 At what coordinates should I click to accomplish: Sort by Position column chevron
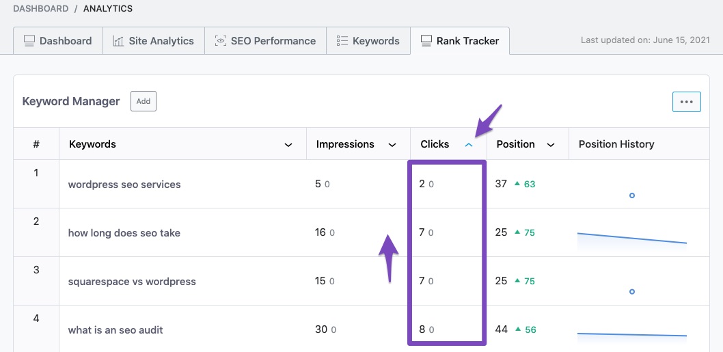point(551,145)
